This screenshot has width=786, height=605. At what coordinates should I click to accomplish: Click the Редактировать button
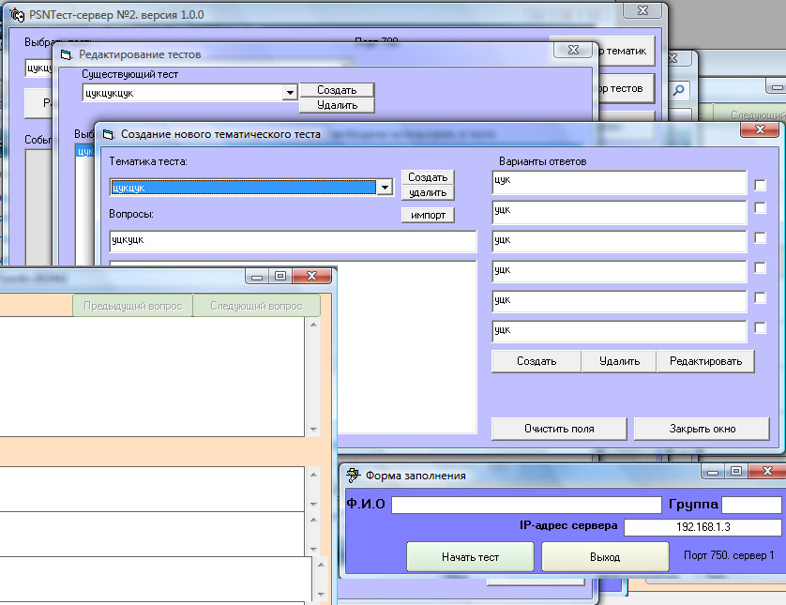pos(705,361)
